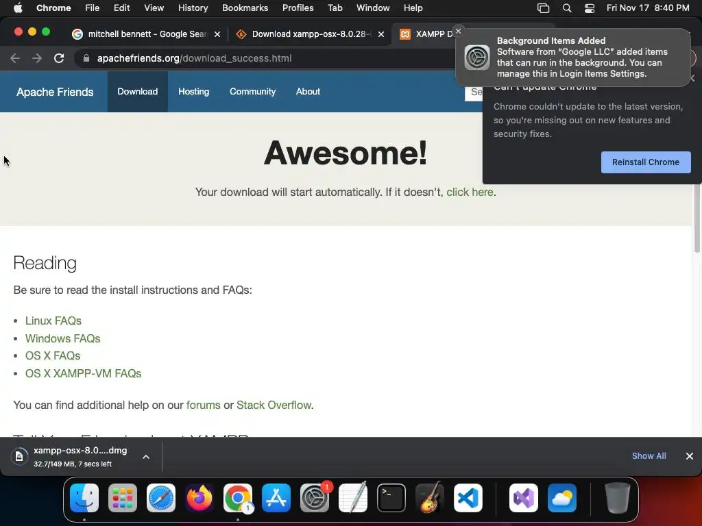Image resolution: width=702 pixels, height=526 pixels.
Task: Open the Hosting nav item
Action: click(x=193, y=91)
